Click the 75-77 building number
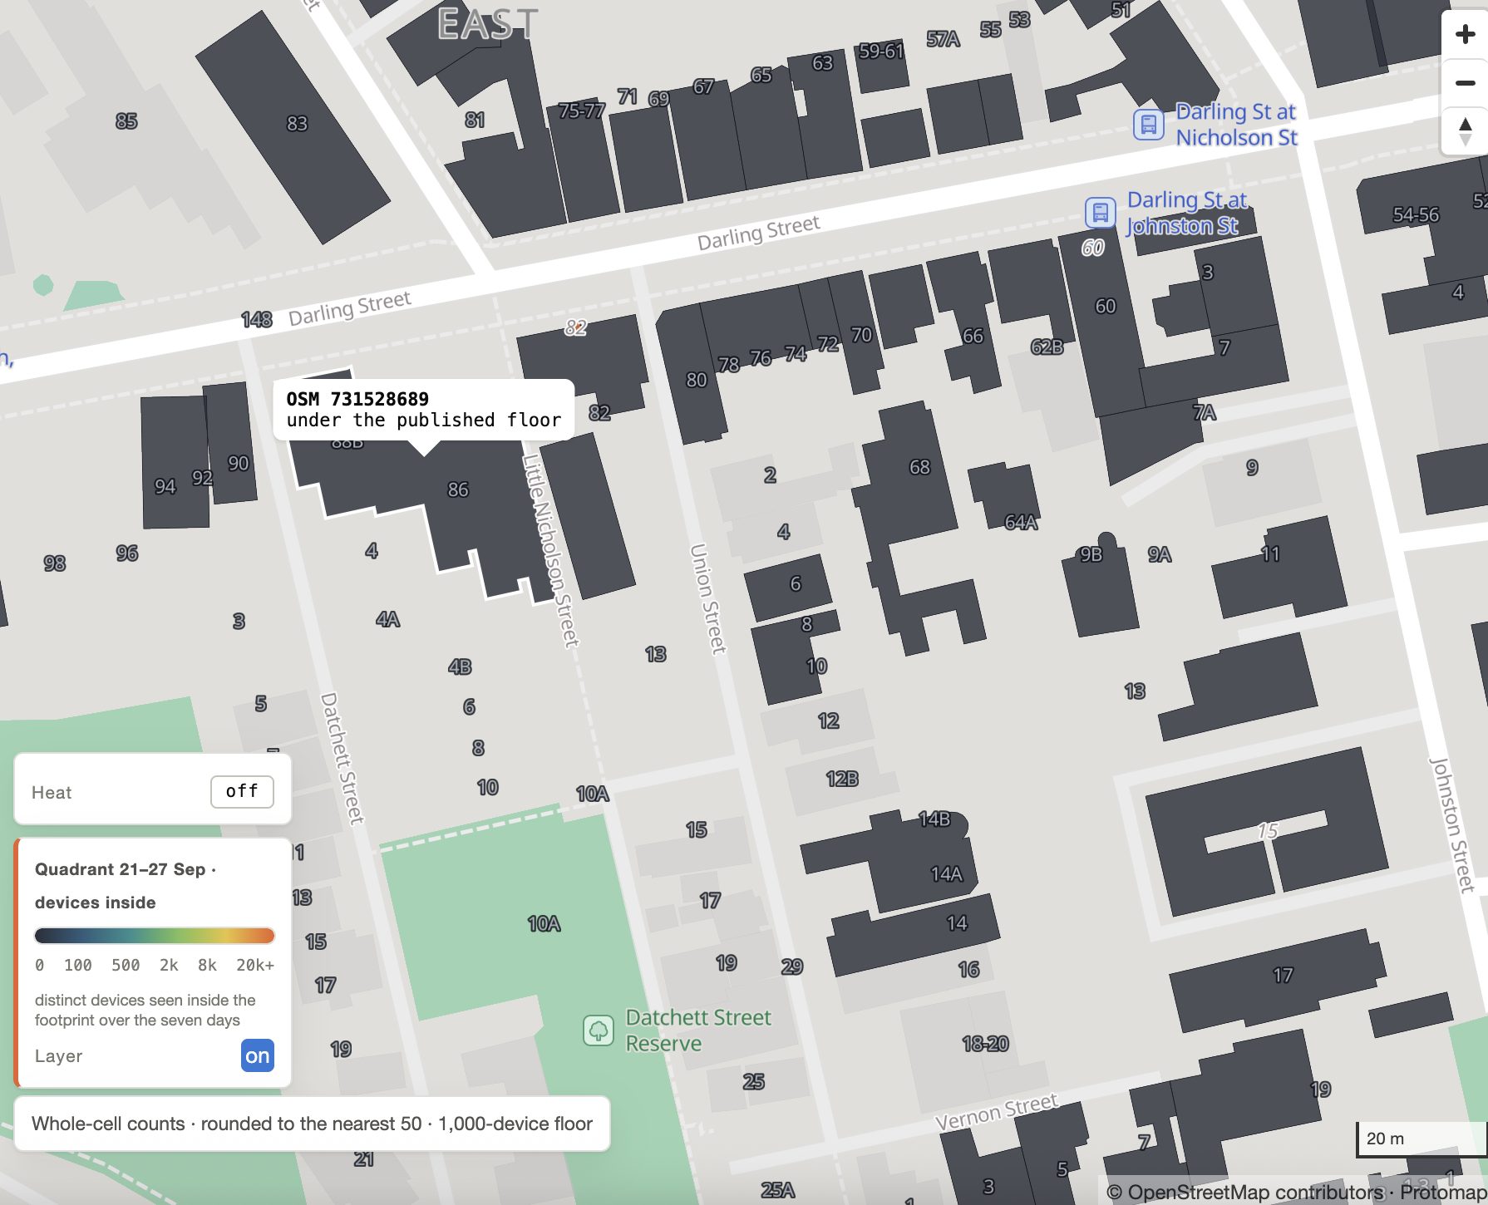1488x1205 pixels. click(x=581, y=111)
